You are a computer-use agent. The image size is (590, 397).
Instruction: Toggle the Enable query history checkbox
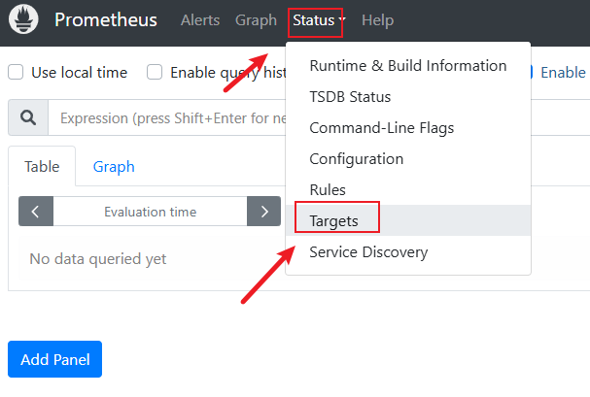(x=155, y=72)
